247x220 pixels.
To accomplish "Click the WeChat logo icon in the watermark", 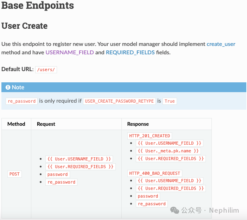I will pyautogui.click(x=175, y=210).
